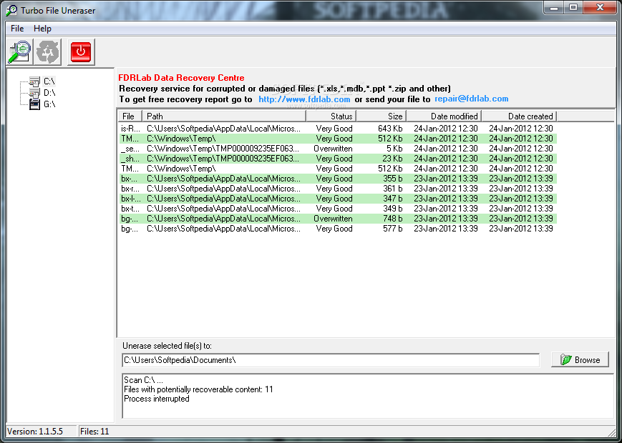Click the Overwritten status in 5 Kb row
The height and width of the screenshot is (443, 622).
coord(333,149)
